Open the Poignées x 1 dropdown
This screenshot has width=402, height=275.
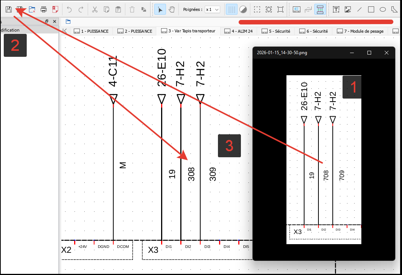click(x=212, y=9)
